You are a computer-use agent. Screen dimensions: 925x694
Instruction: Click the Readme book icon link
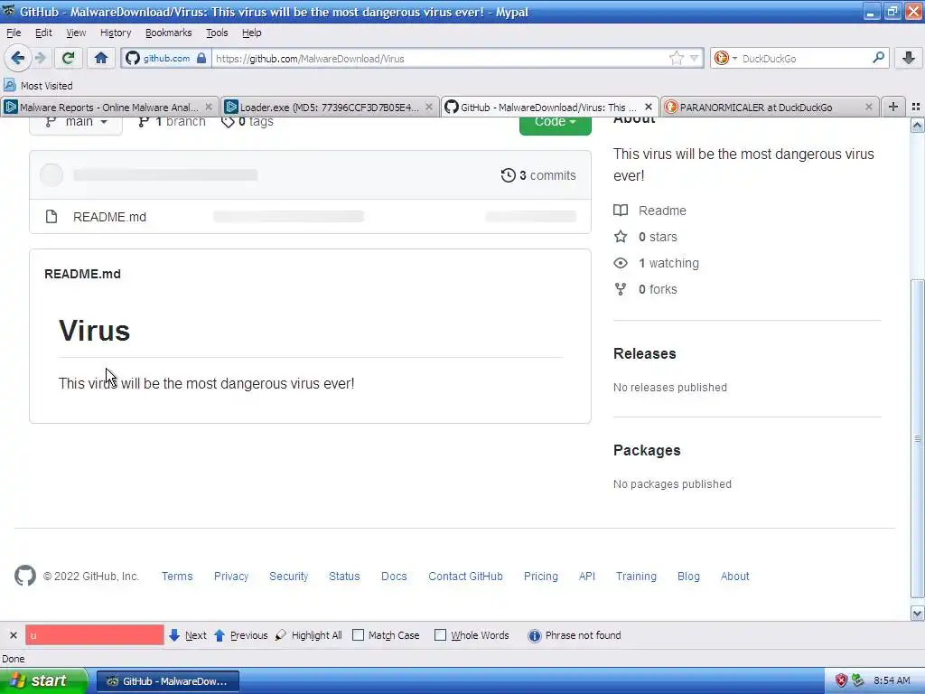coord(649,211)
